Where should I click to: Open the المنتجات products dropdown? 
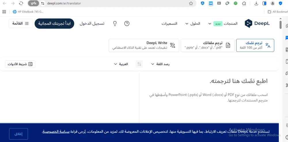[223, 24]
